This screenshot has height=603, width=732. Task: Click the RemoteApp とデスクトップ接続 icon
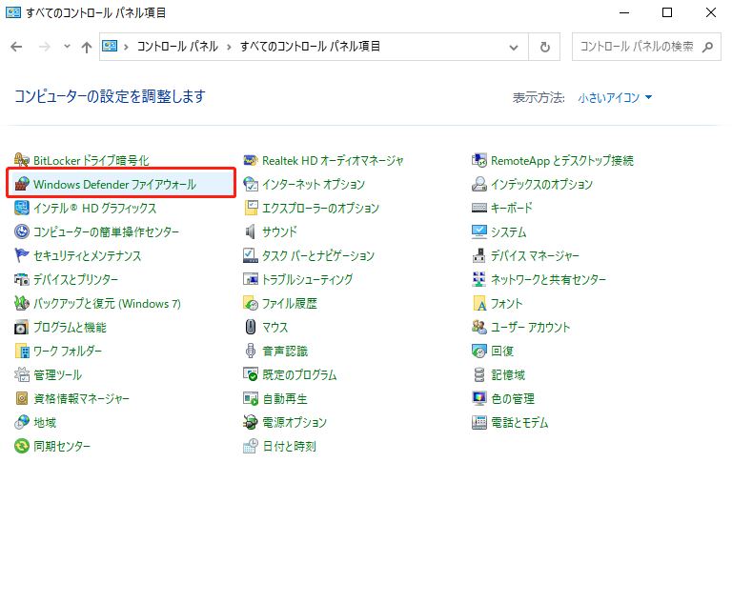[x=479, y=161]
